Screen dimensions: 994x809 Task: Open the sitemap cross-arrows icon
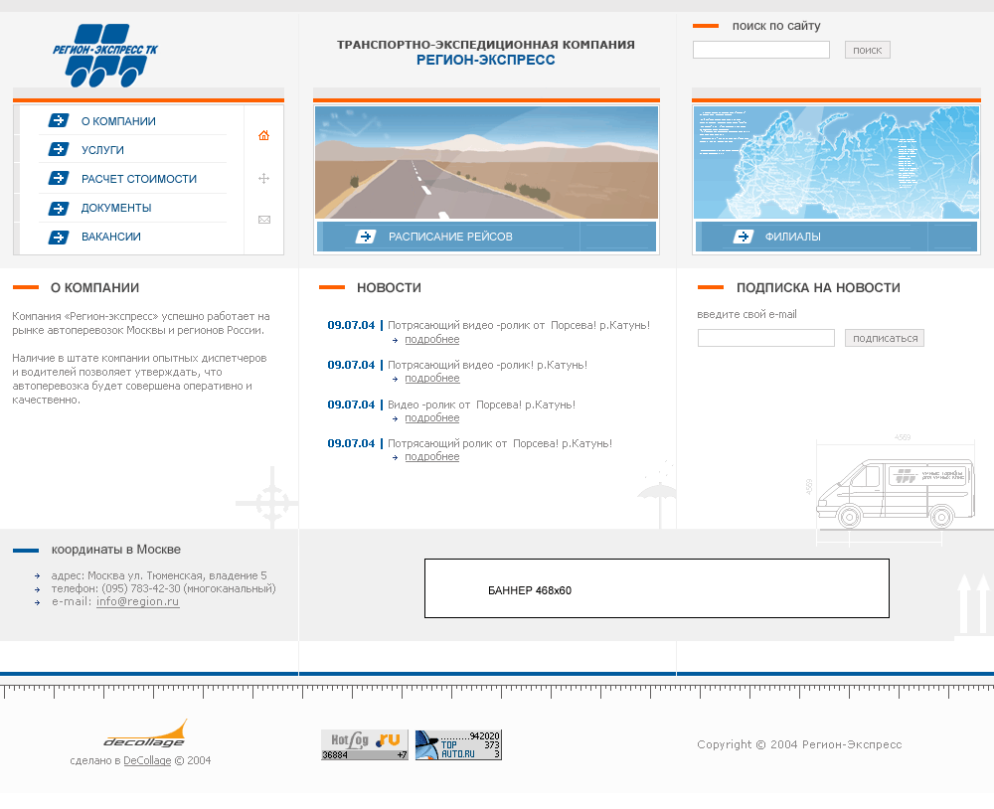[x=263, y=178]
